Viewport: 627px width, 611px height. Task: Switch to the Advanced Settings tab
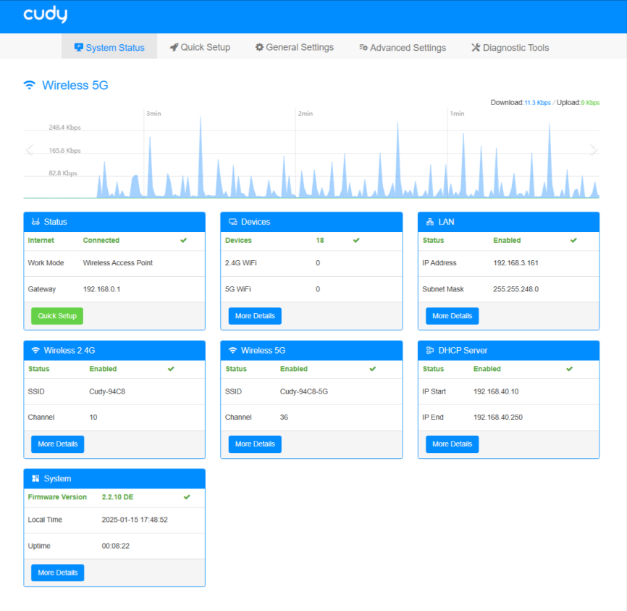point(403,48)
